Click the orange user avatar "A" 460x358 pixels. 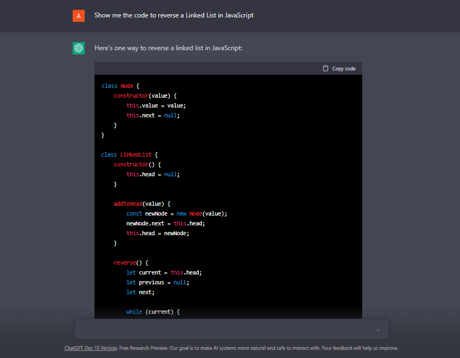79,16
